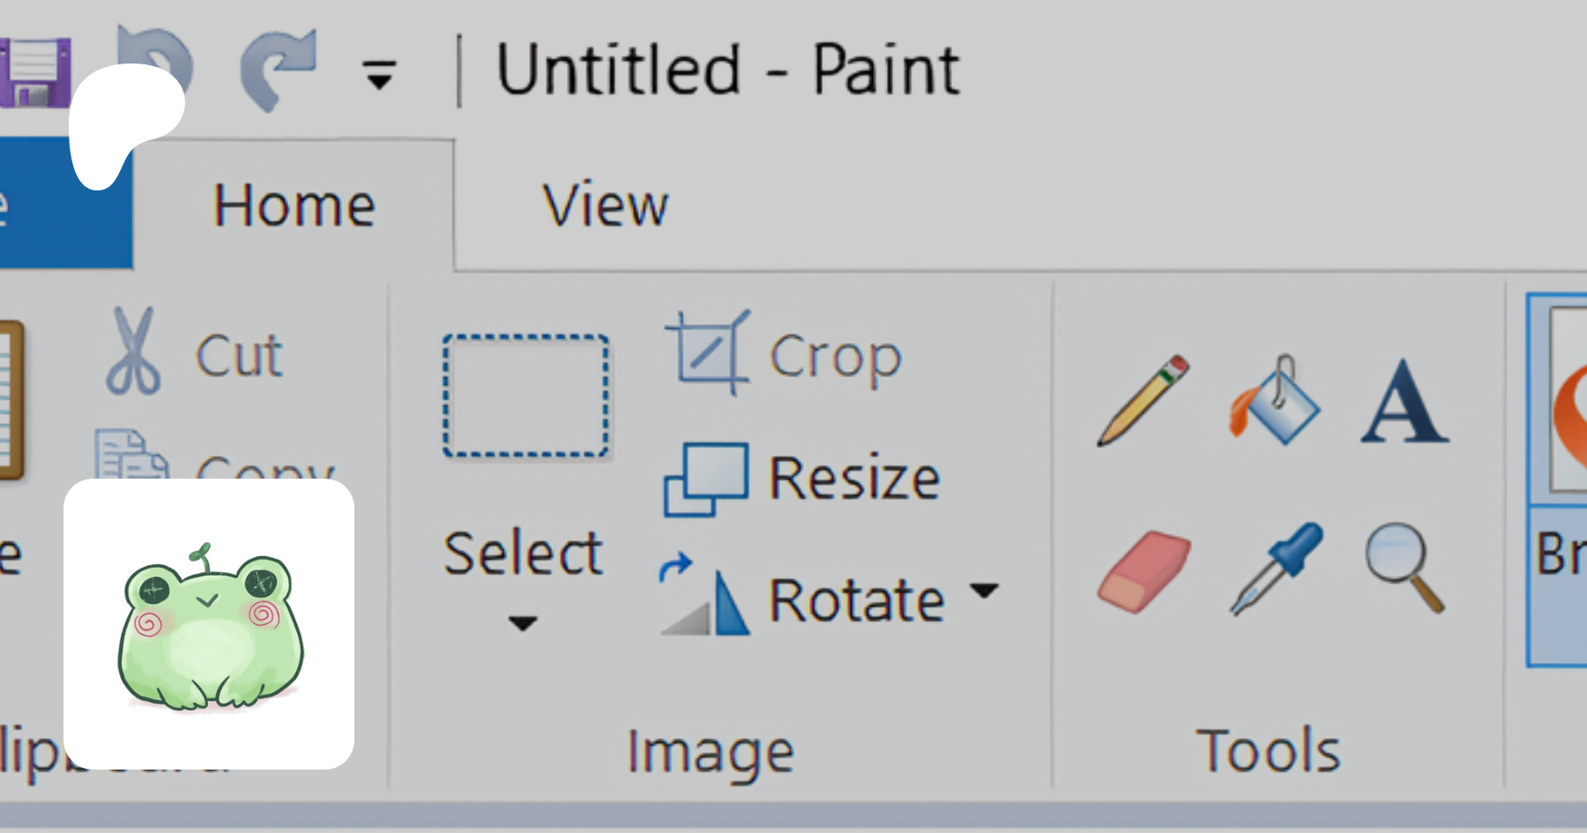Select the Eraser tool
Image resolution: width=1587 pixels, height=833 pixels.
[1144, 571]
